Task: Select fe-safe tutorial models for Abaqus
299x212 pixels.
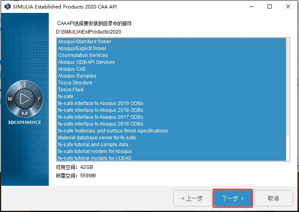Action: (171, 151)
